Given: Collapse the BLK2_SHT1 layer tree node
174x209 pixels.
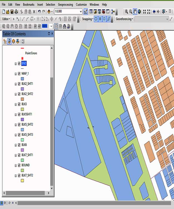Looking at the screenshot, I should [x=16, y=84].
